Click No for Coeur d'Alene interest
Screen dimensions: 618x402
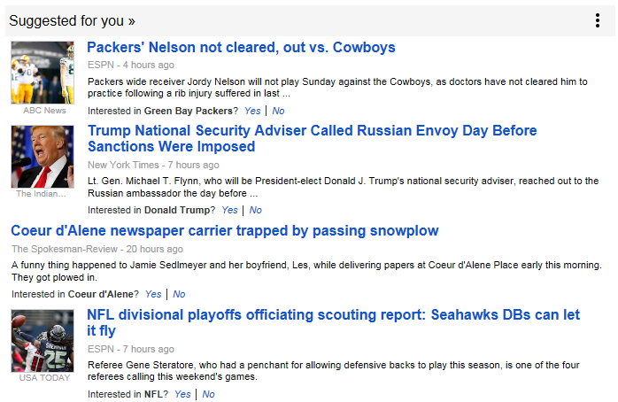click(x=179, y=294)
